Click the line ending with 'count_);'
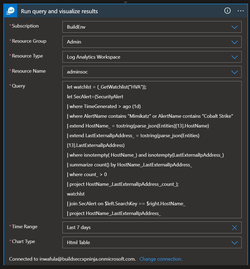This screenshot has height=269, width=250. click(123, 184)
